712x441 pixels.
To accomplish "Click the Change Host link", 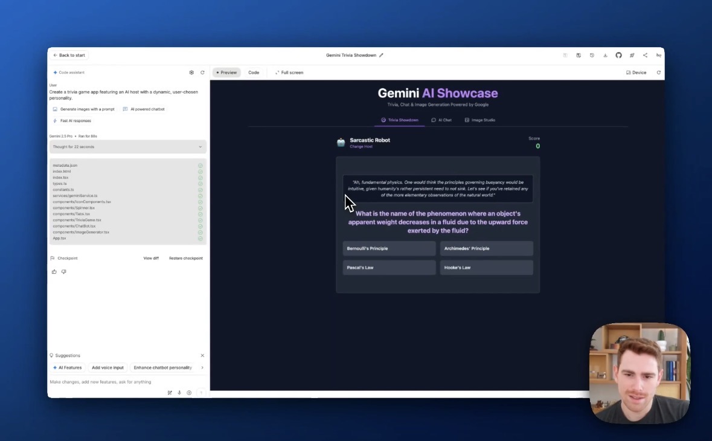I will [x=361, y=147].
